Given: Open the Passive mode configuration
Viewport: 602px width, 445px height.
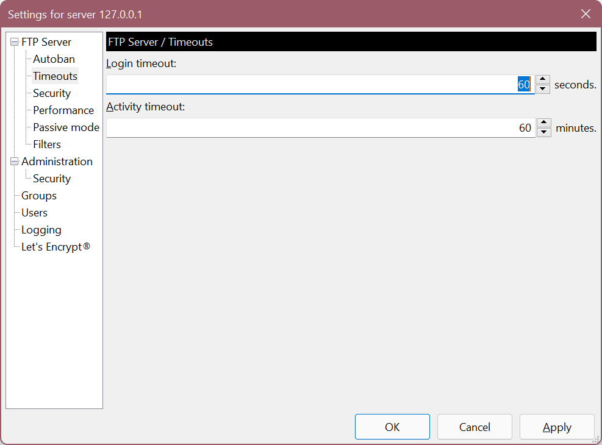Looking at the screenshot, I should pos(66,127).
